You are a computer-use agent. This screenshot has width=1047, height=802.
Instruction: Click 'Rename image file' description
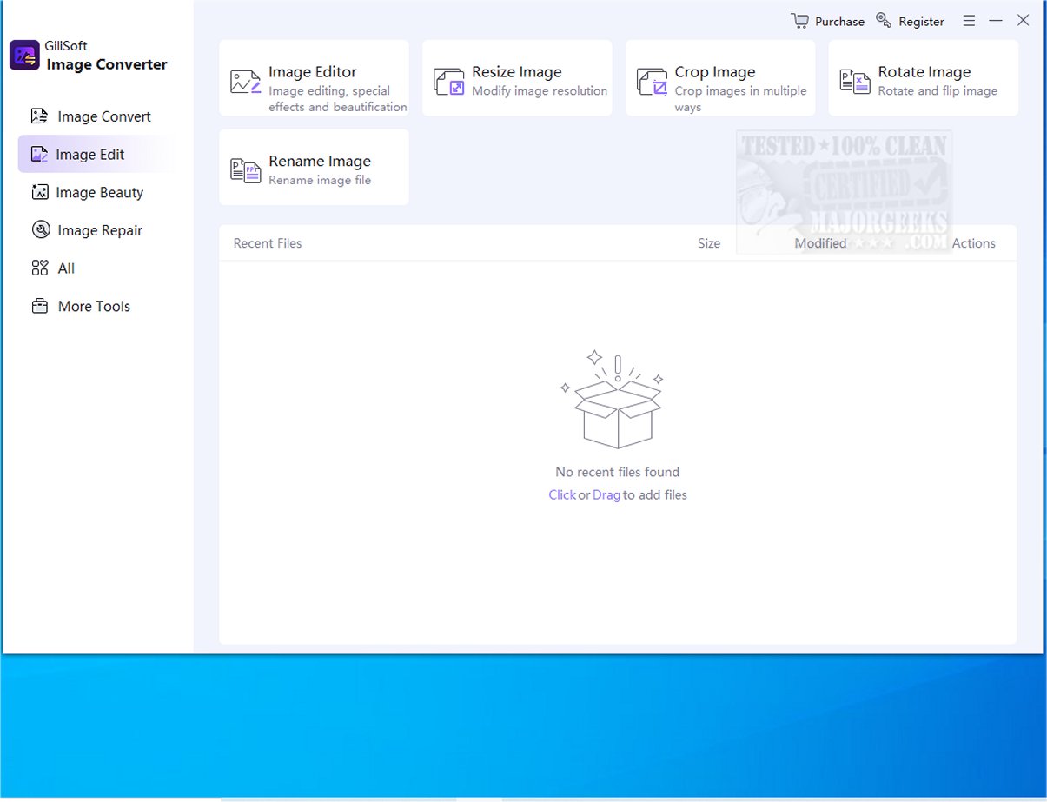320,180
